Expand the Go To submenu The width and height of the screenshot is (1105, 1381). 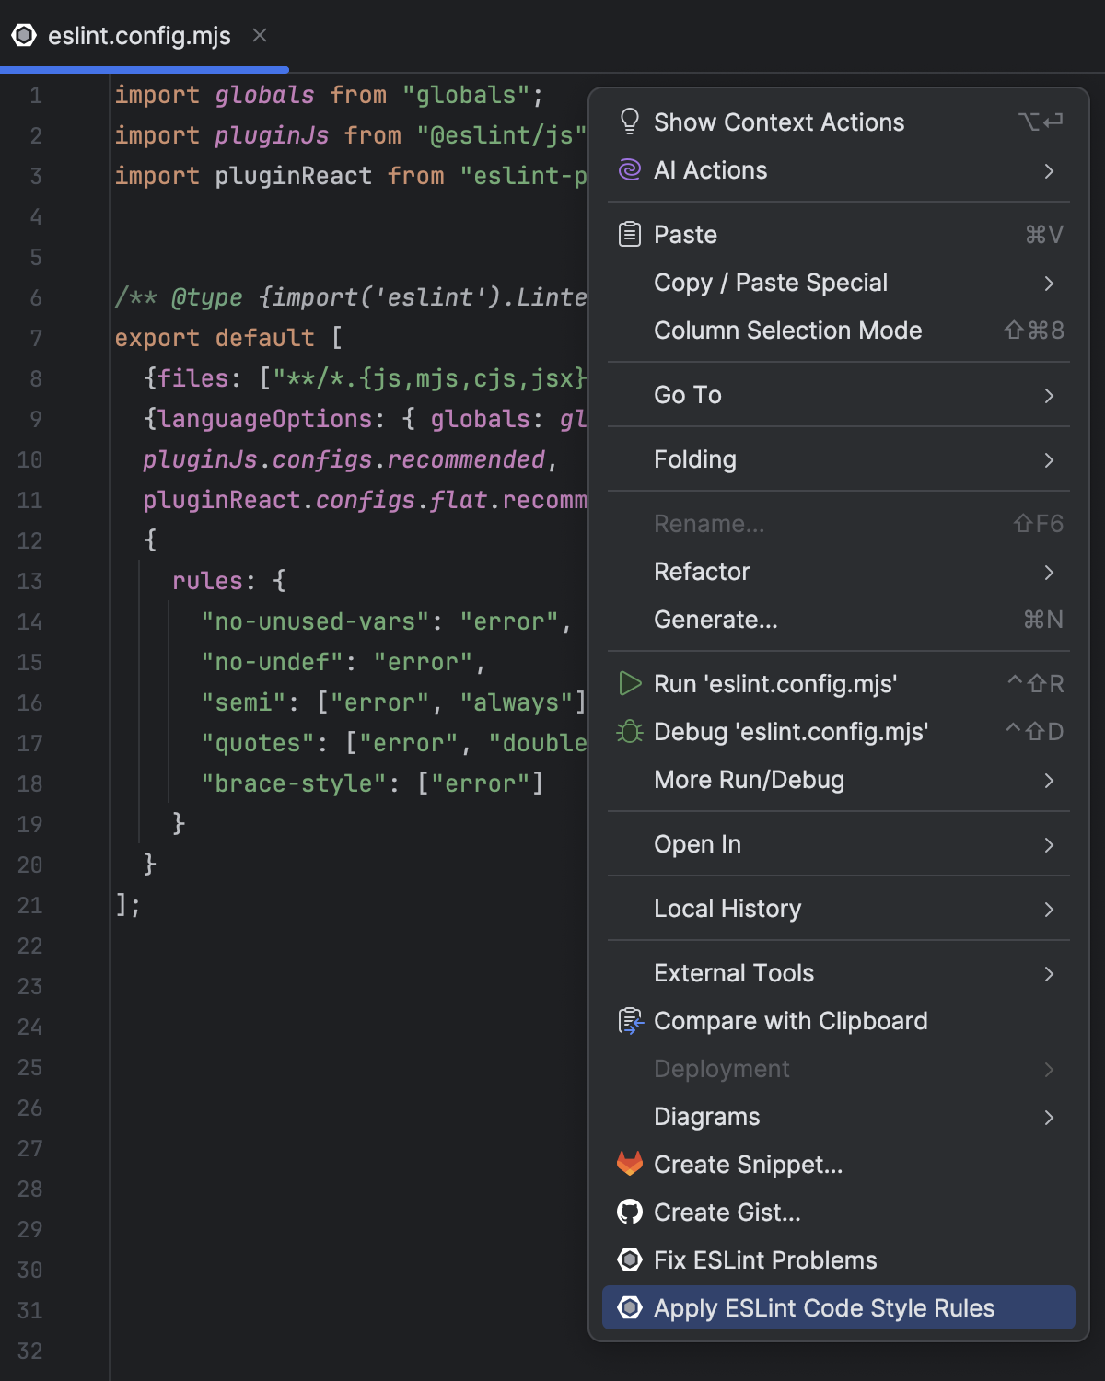[1051, 395]
